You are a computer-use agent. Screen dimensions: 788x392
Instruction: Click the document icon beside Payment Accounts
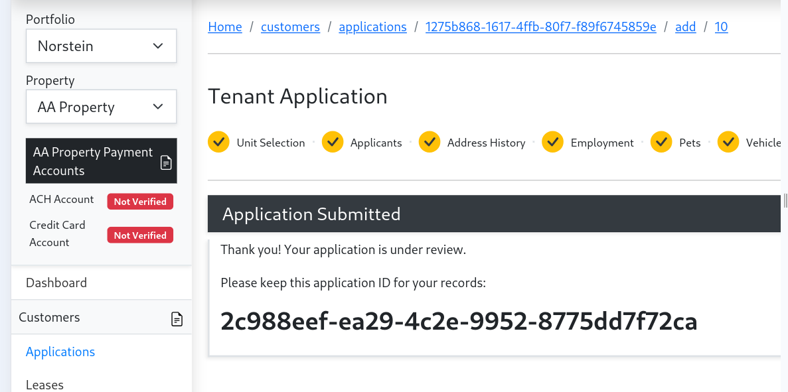[166, 162]
